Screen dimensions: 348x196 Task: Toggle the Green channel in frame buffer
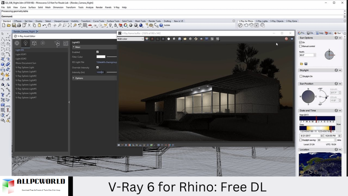click(158, 39)
